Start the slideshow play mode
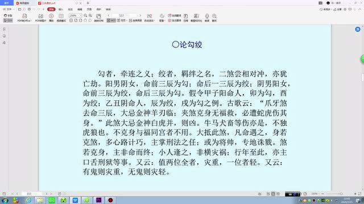Screen dimensions: 364x204 click(x=51, y=18)
